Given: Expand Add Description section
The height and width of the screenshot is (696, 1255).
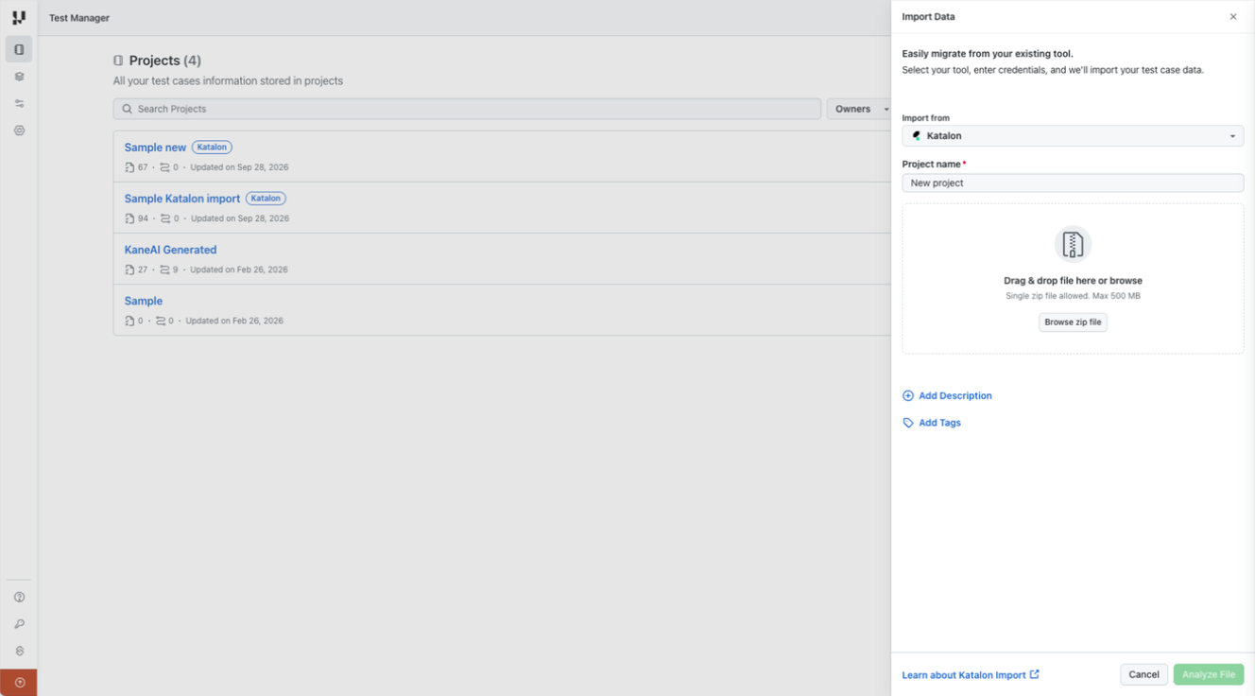Looking at the screenshot, I should click(x=947, y=395).
